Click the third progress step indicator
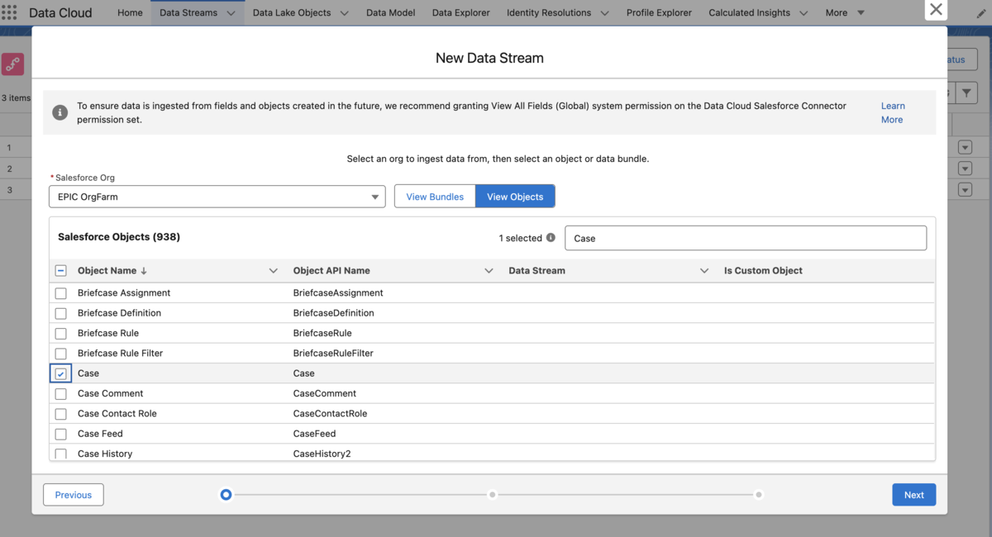Viewport: 992px width, 537px height. 759,495
